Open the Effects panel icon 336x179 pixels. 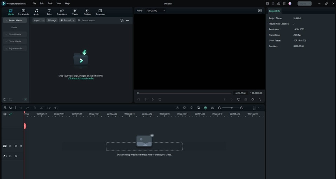click(x=75, y=12)
